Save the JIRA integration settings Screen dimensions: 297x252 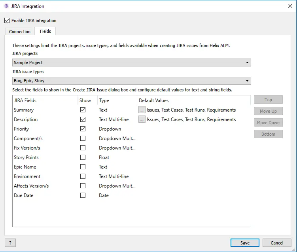(x=245, y=243)
